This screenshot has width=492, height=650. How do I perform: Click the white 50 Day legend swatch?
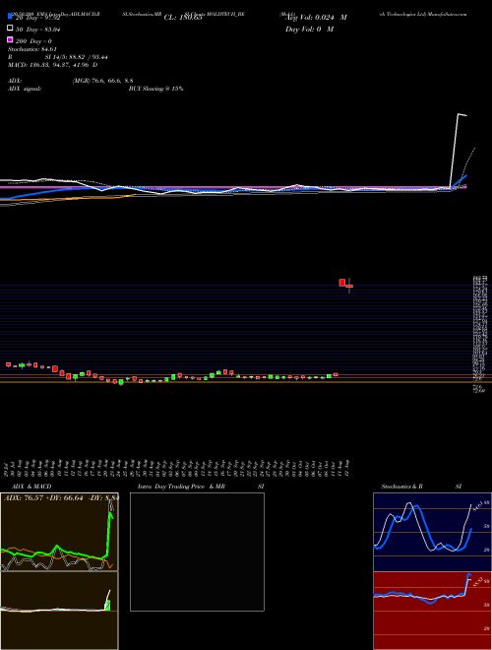[10, 29]
